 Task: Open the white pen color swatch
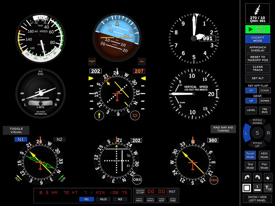pos(247,188)
